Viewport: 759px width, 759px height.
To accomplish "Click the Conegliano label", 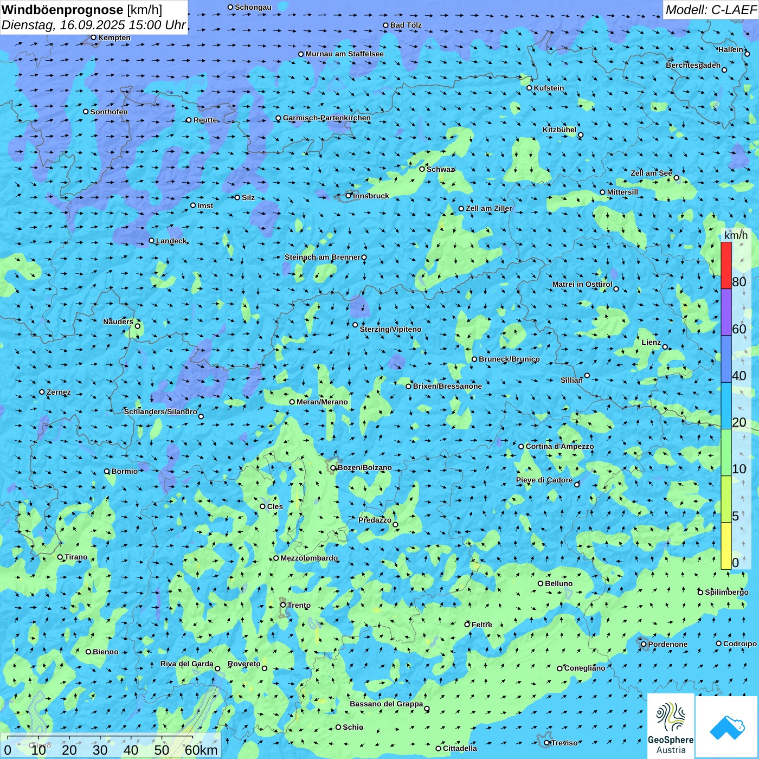I will pyautogui.click(x=584, y=668).
